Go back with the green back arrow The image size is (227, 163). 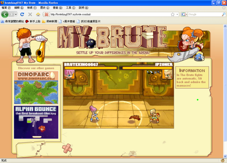coord(5,14)
